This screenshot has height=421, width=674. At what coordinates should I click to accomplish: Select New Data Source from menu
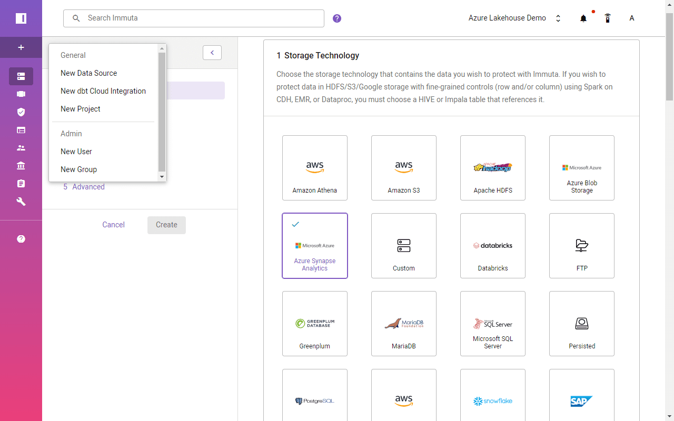[x=103, y=73]
